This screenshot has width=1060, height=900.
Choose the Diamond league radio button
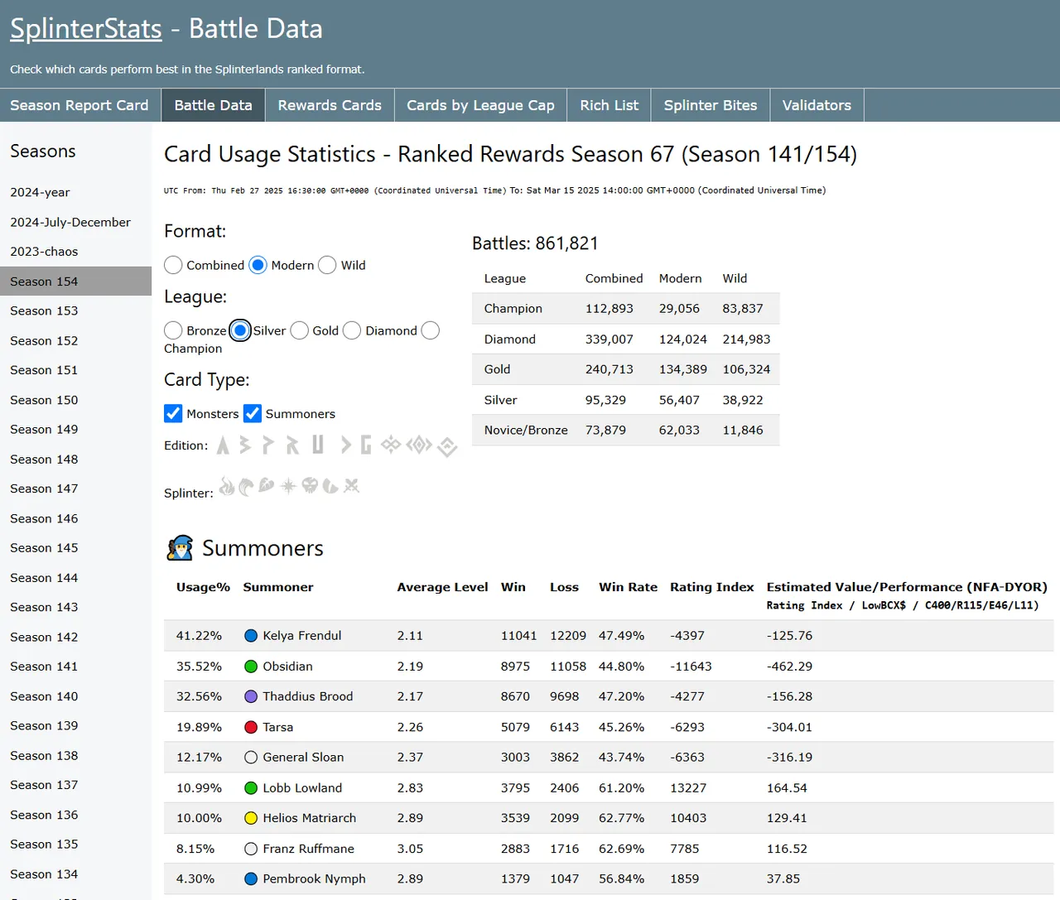[352, 330]
